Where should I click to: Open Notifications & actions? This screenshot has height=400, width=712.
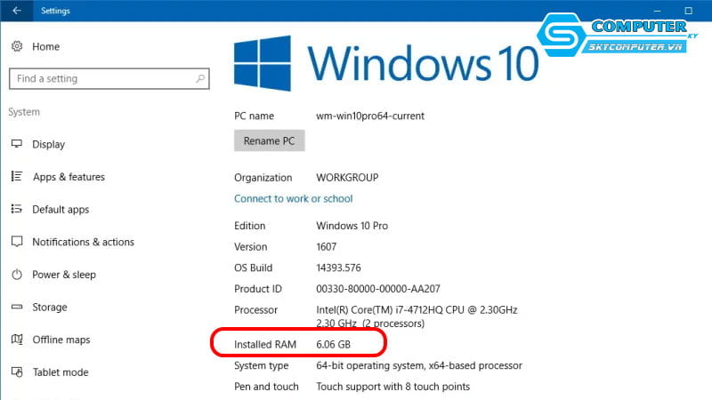pos(83,242)
